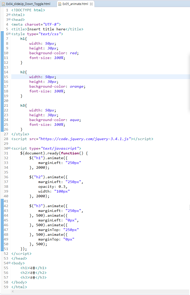The height and width of the screenshot is (295, 190).
Task: Click line number 59 in the gutter
Action: click(x=6, y=287)
